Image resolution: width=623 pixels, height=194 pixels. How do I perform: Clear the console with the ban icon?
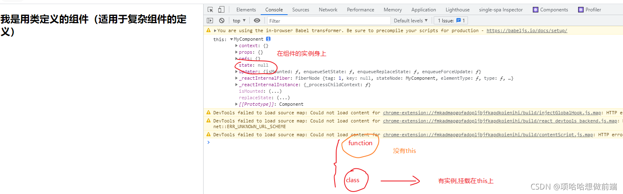[222, 20]
